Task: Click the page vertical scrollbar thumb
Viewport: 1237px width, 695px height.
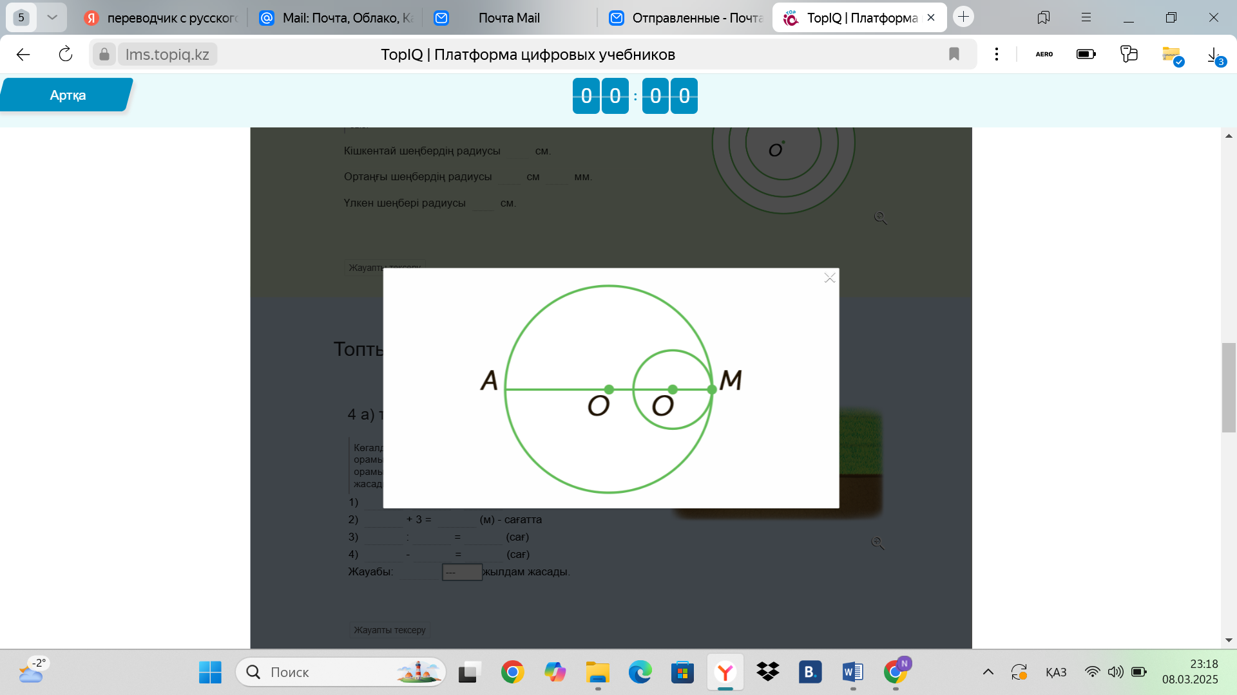Action: click(1229, 387)
